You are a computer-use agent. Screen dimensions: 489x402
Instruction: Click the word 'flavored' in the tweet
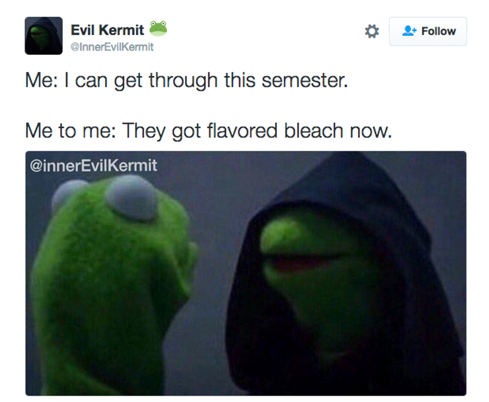point(243,131)
